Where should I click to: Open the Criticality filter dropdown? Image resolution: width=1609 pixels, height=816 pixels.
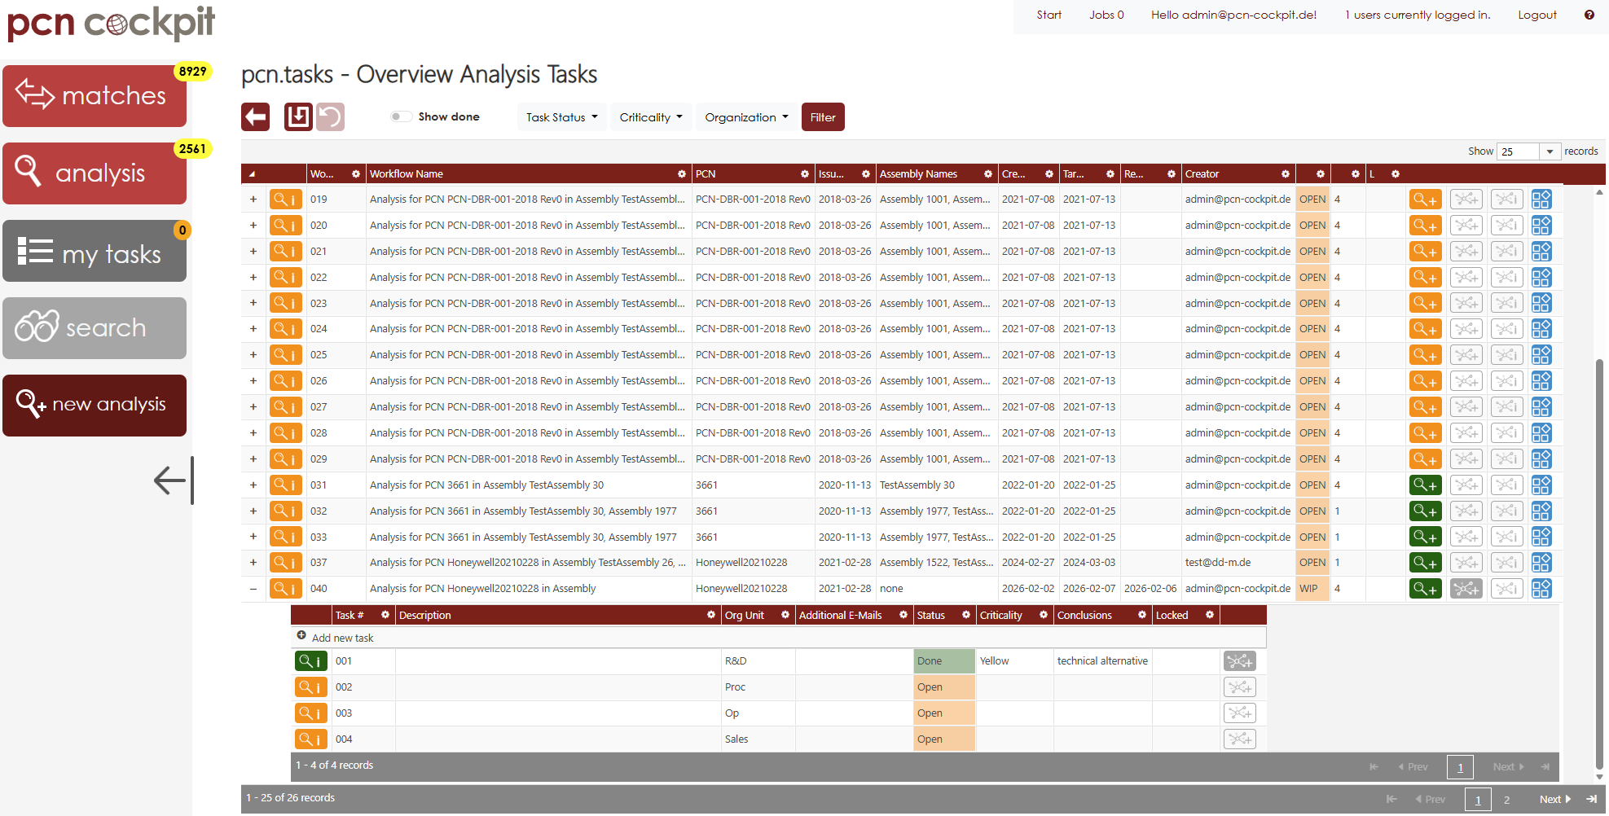coord(651,117)
